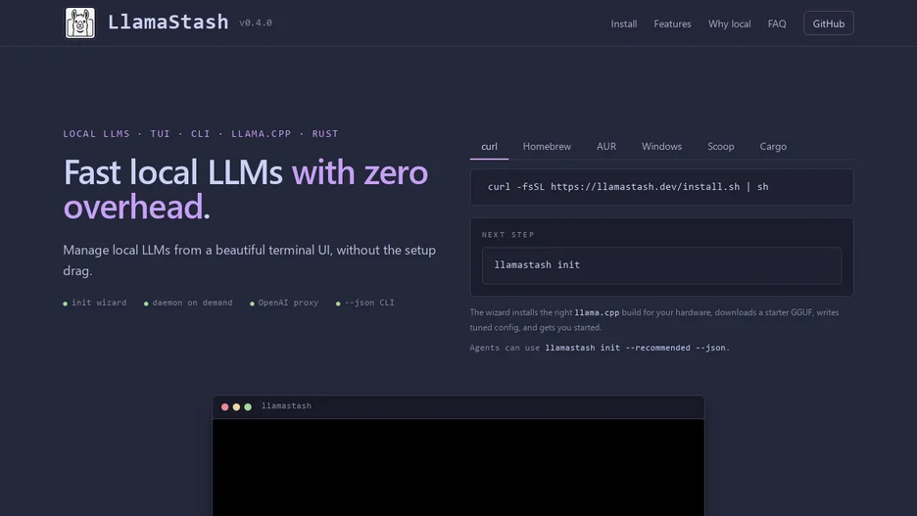Open the FAQ nav link
This screenshot has height=516, width=917.
[x=777, y=23]
